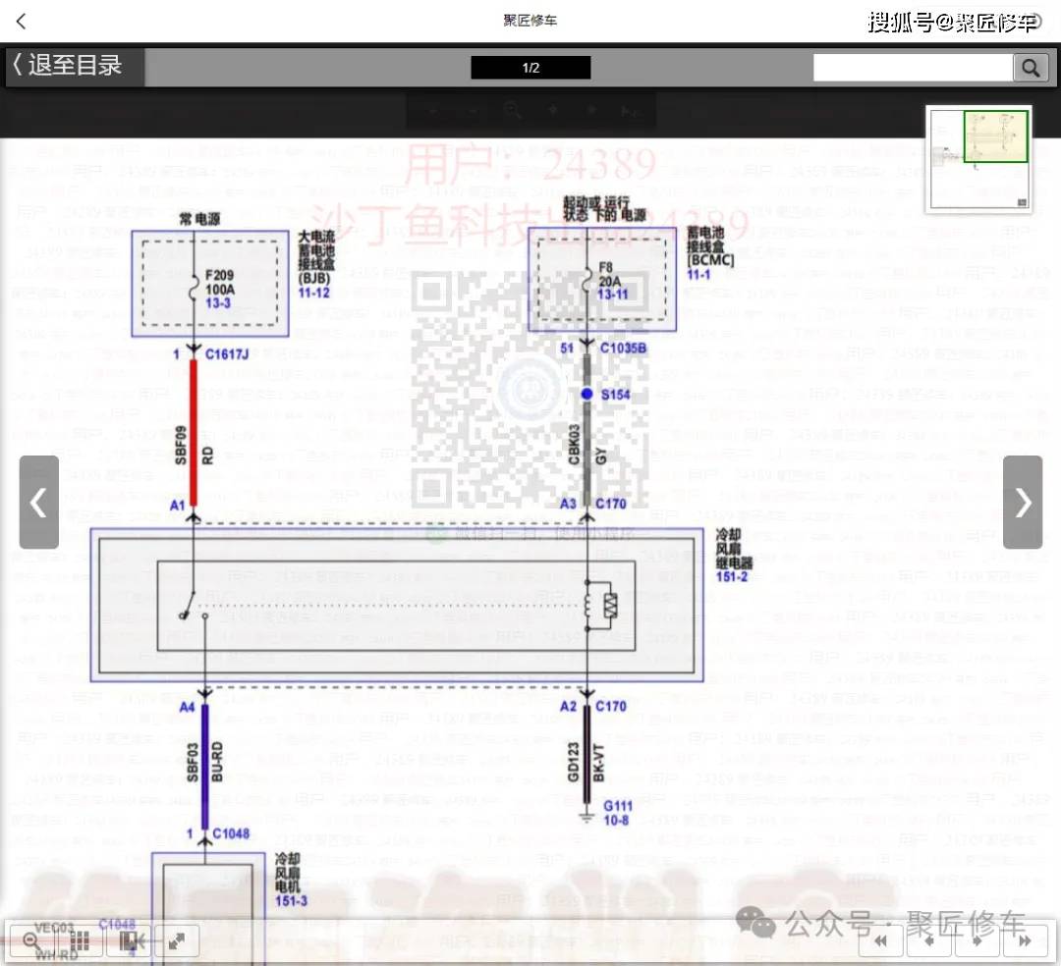Jump to first page with rewind button
Image resolution: width=1061 pixels, height=966 pixels.
click(x=882, y=940)
